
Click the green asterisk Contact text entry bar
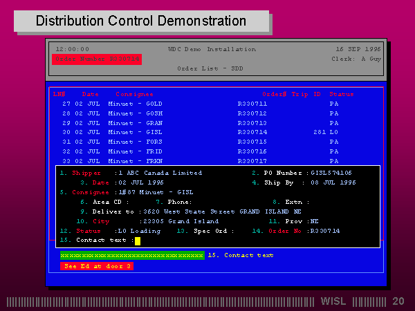pyautogui.click(x=132, y=256)
